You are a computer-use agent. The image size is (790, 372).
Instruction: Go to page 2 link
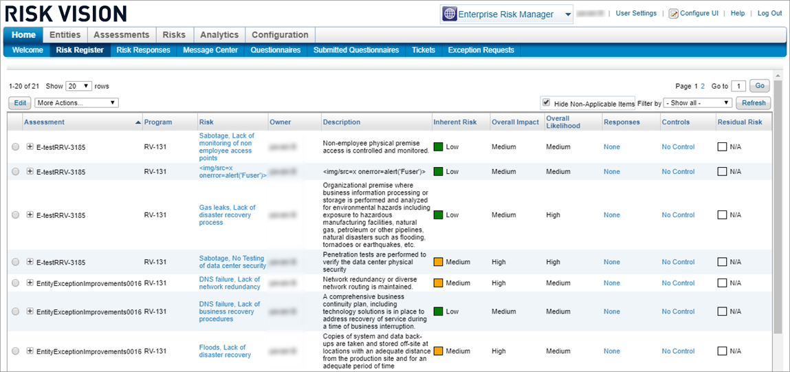click(703, 86)
